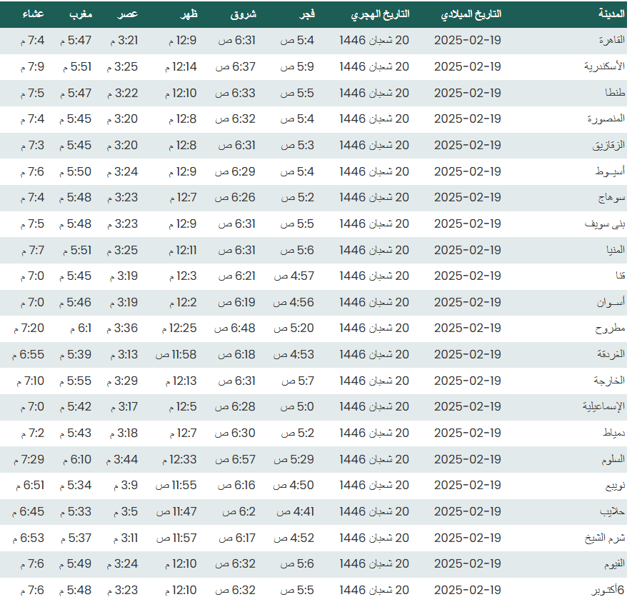Click the شروق column header
The height and width of the screenshot is (602, 637).
point(244,14)
